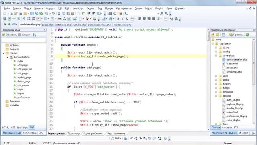The width and height of the screenshot is (257, 145).
Task: Click the globe Preview in browser icon
Action: (x=5, y=19)
